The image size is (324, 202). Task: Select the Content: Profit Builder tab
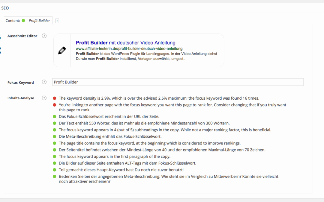pyautogui.click(x=28, y=21)
